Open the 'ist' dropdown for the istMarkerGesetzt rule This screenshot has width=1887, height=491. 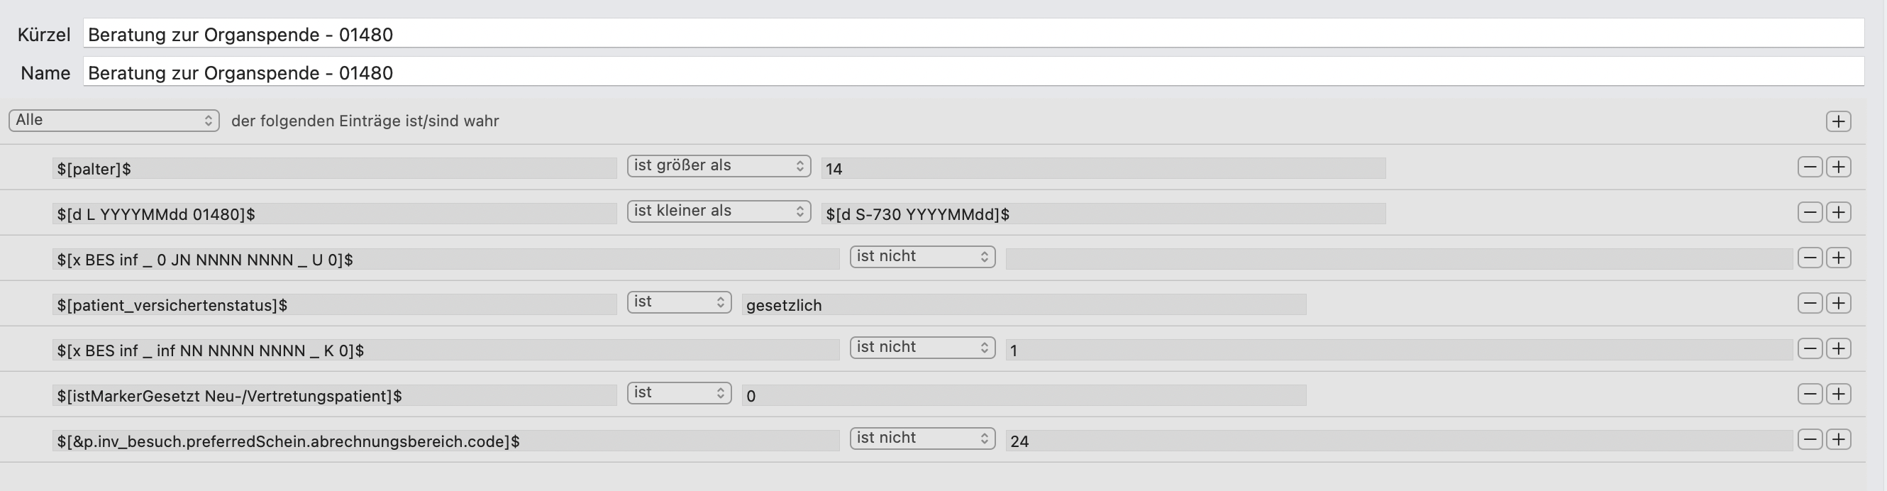click(678, 393)
